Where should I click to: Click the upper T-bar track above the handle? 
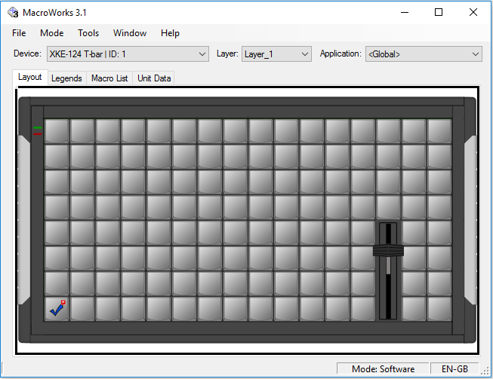pyautogui.click(x=388, y=234)
